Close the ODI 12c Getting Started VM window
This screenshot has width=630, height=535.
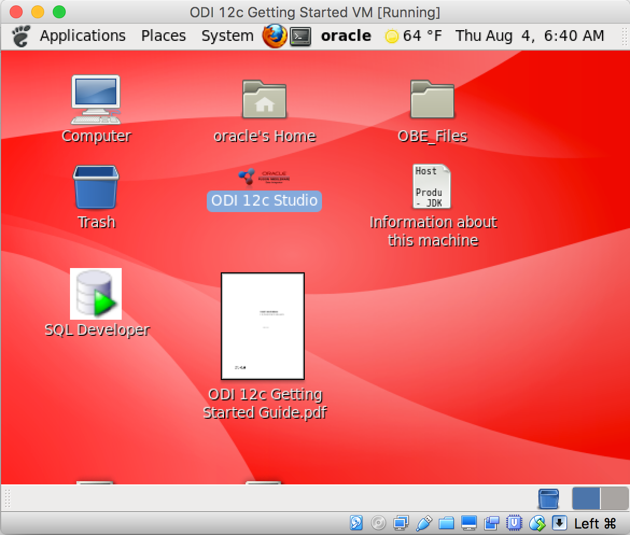pyautogui.click(x=16, y=12)
